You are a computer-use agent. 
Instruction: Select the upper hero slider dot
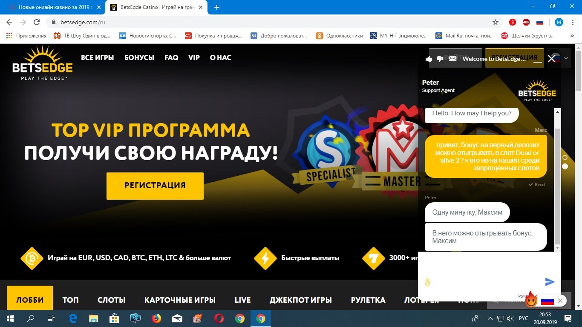(x=565, y=158)
